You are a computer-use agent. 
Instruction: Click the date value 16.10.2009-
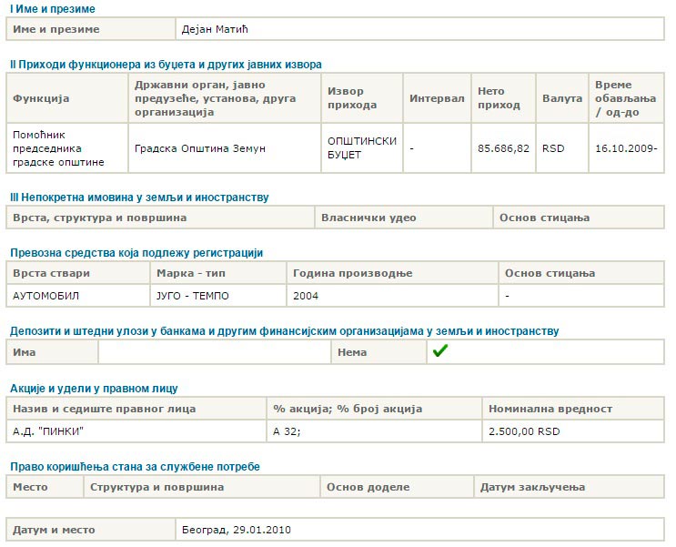626,148
